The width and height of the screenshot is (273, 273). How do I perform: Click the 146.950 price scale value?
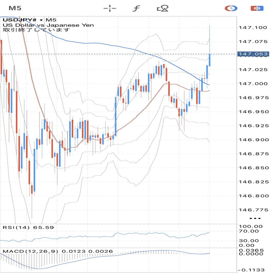pyautogui.click(x=254, y=112)
